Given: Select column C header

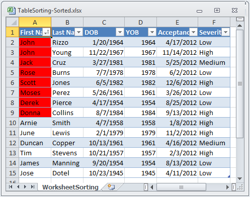Looking at the screenshot, I should 104,22.
